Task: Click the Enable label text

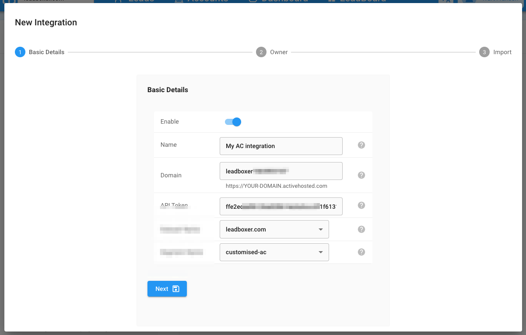Action: 170,121
